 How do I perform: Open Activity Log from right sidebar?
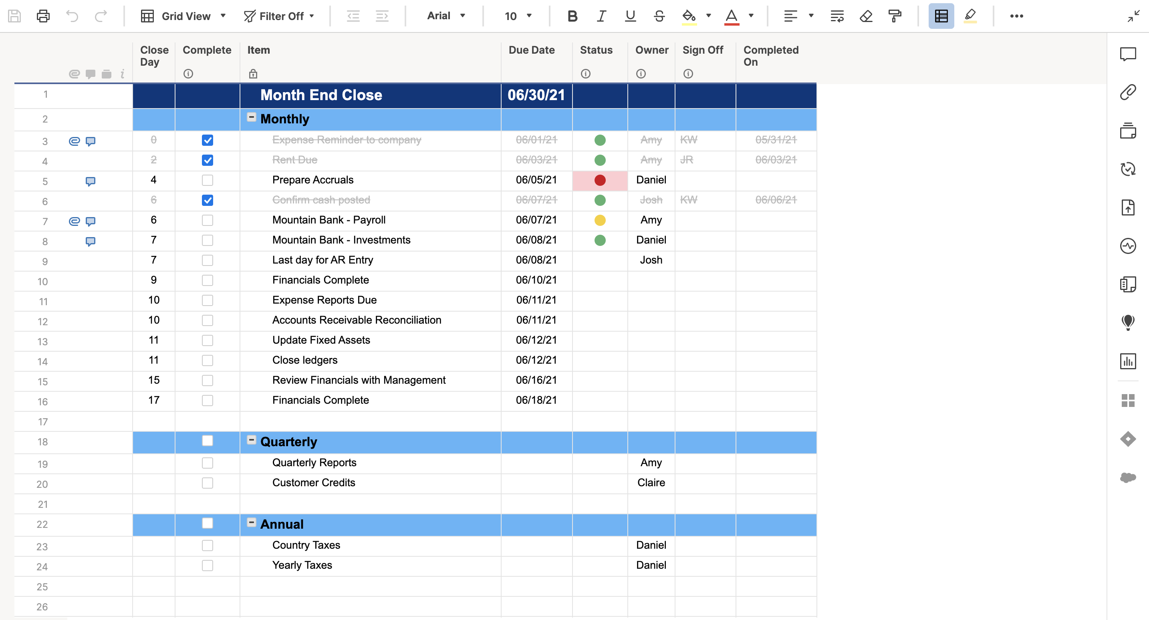pyautogui.click(x=1128, y=246)
